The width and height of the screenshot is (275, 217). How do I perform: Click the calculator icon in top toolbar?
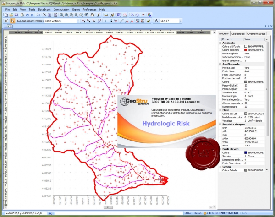point(55,15)
